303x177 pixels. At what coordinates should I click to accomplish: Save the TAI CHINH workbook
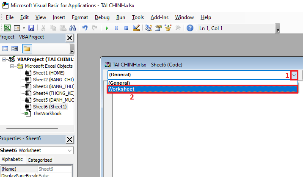(31, 28)
